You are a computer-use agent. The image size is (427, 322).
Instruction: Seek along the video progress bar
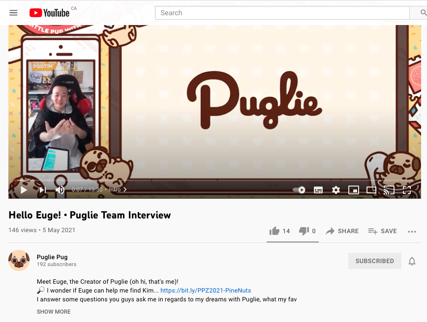click(214, 180)
